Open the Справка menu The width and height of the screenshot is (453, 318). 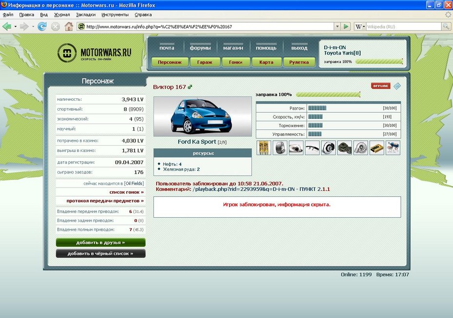pos(143,15)
